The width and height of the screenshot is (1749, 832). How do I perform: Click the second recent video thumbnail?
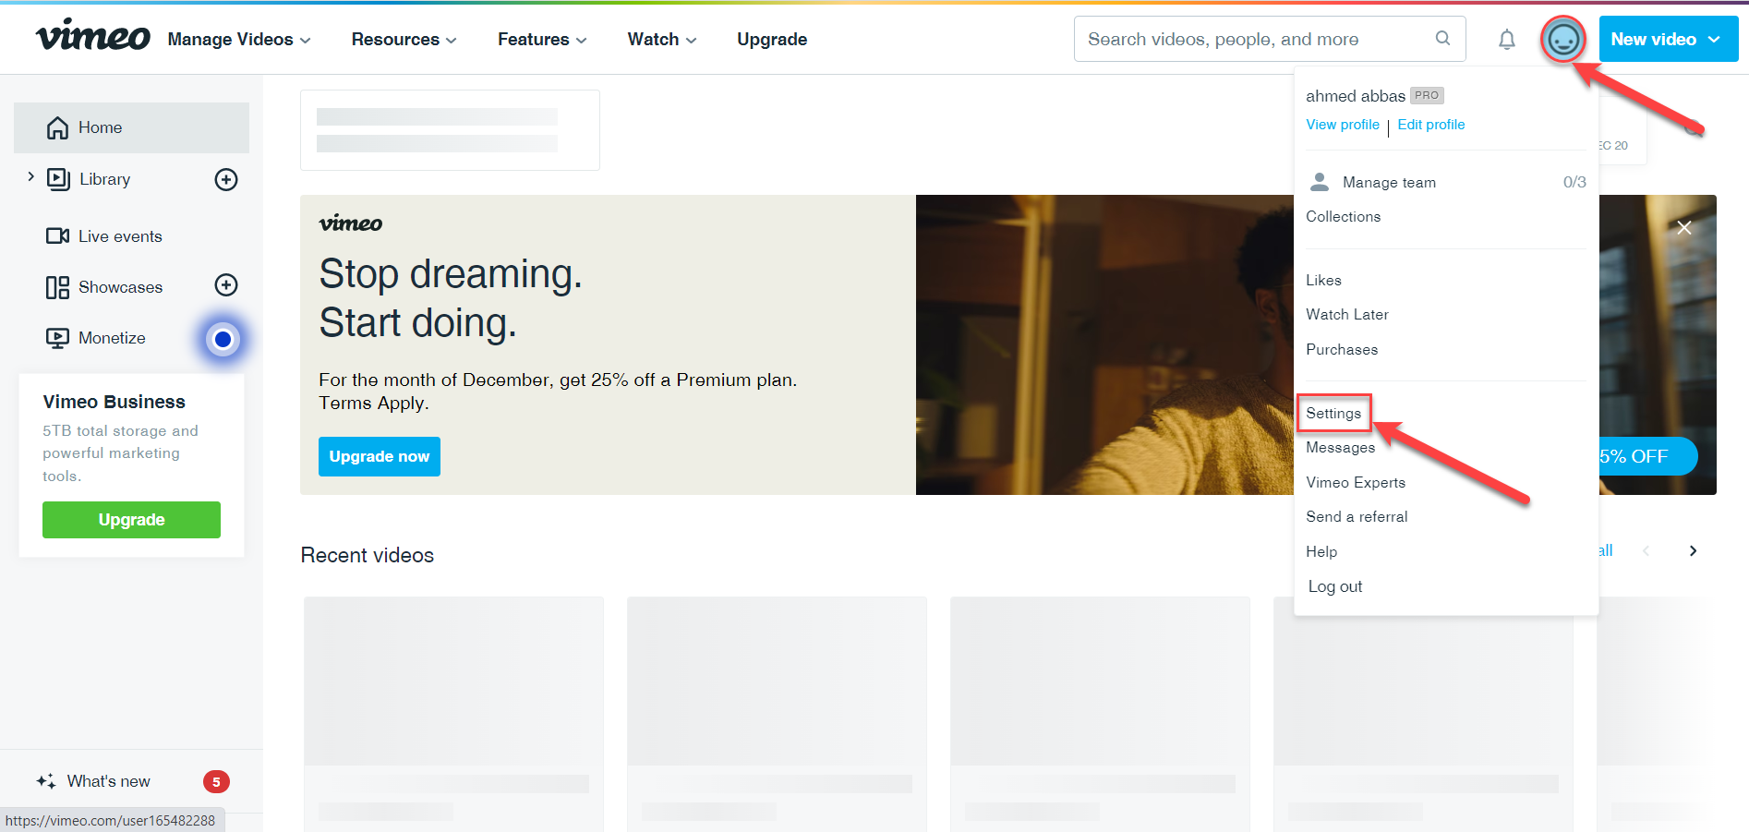click(777, 681)
